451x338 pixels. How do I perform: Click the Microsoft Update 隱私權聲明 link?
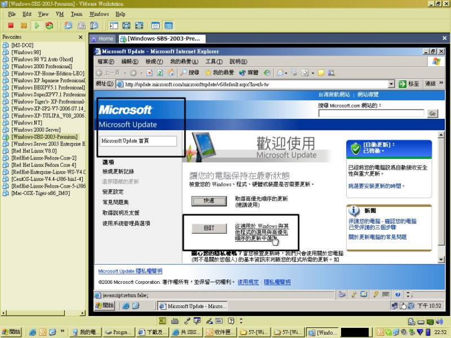pos(130,271)
